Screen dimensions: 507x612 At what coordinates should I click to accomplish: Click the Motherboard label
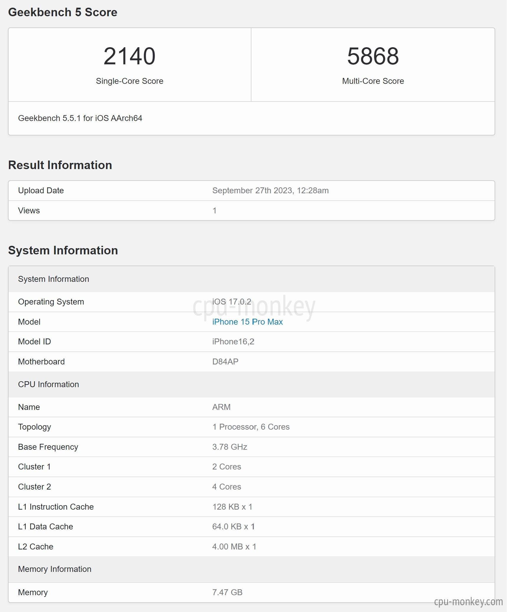coord(41,361)
